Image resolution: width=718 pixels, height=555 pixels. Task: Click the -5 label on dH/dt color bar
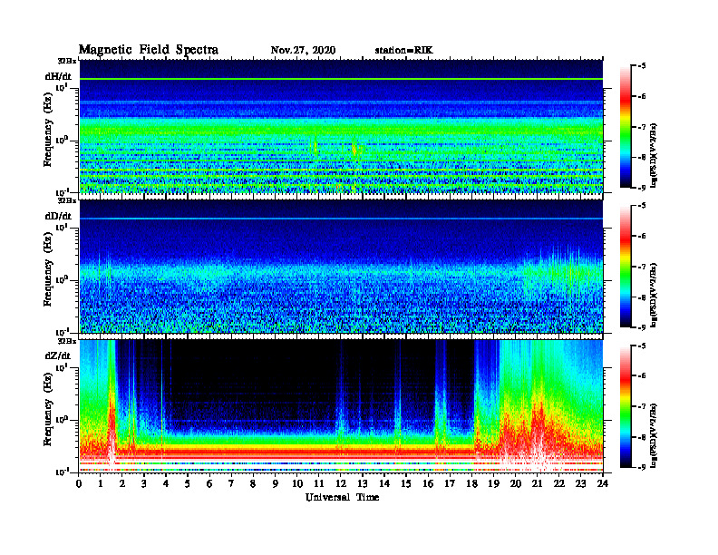642,66
